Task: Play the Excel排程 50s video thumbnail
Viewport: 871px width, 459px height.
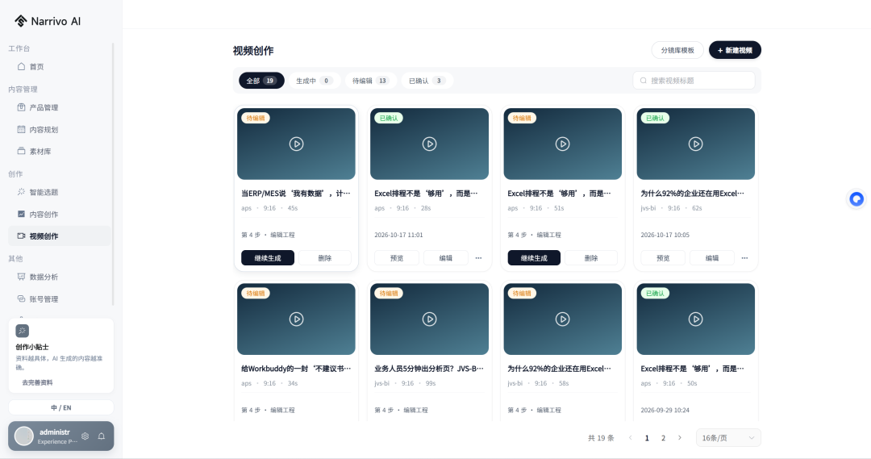Action: pyautogui.click(x=695, y=319)
